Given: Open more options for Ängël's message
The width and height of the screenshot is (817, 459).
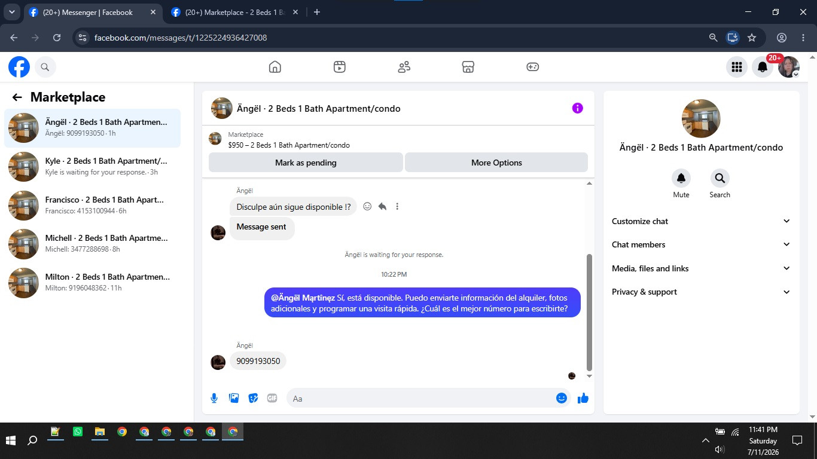Looking at the screenshot, I should point(397,206).
